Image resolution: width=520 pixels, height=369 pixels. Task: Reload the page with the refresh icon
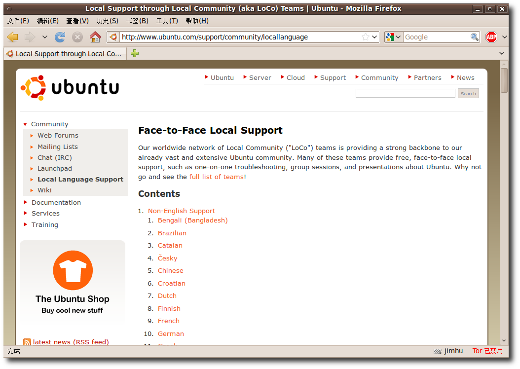pyautogui.click(x=60, y=37)
